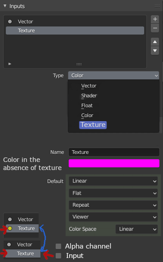Click the Name field containing Texture
Screen dimensions: 163x262
coord(114,152)
